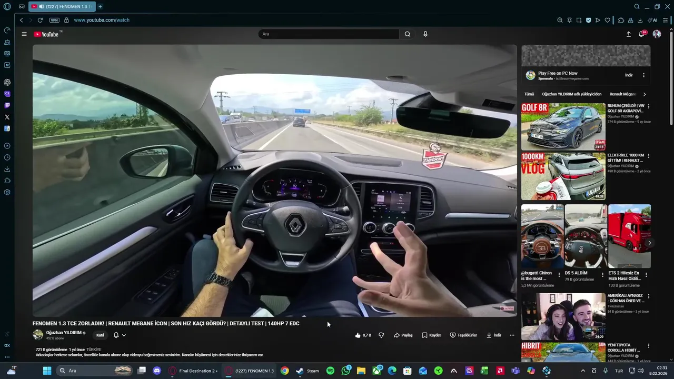Reload the page in Opera
Viewport: 674px width, 379px height.
pos(40,20)
